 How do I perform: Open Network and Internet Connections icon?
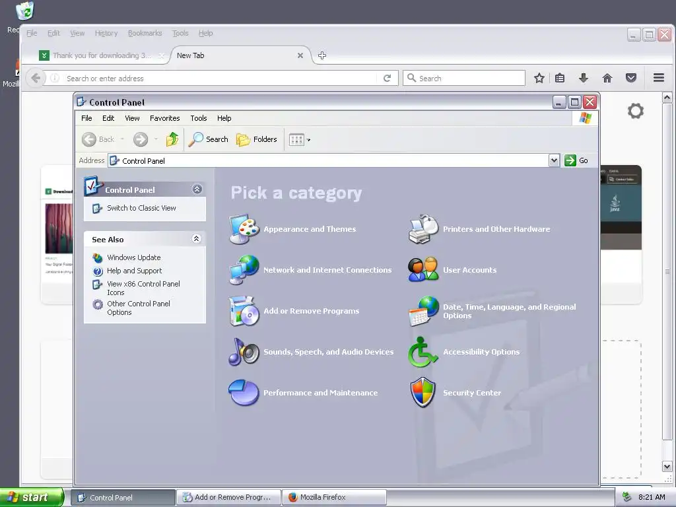coord(244,270)
